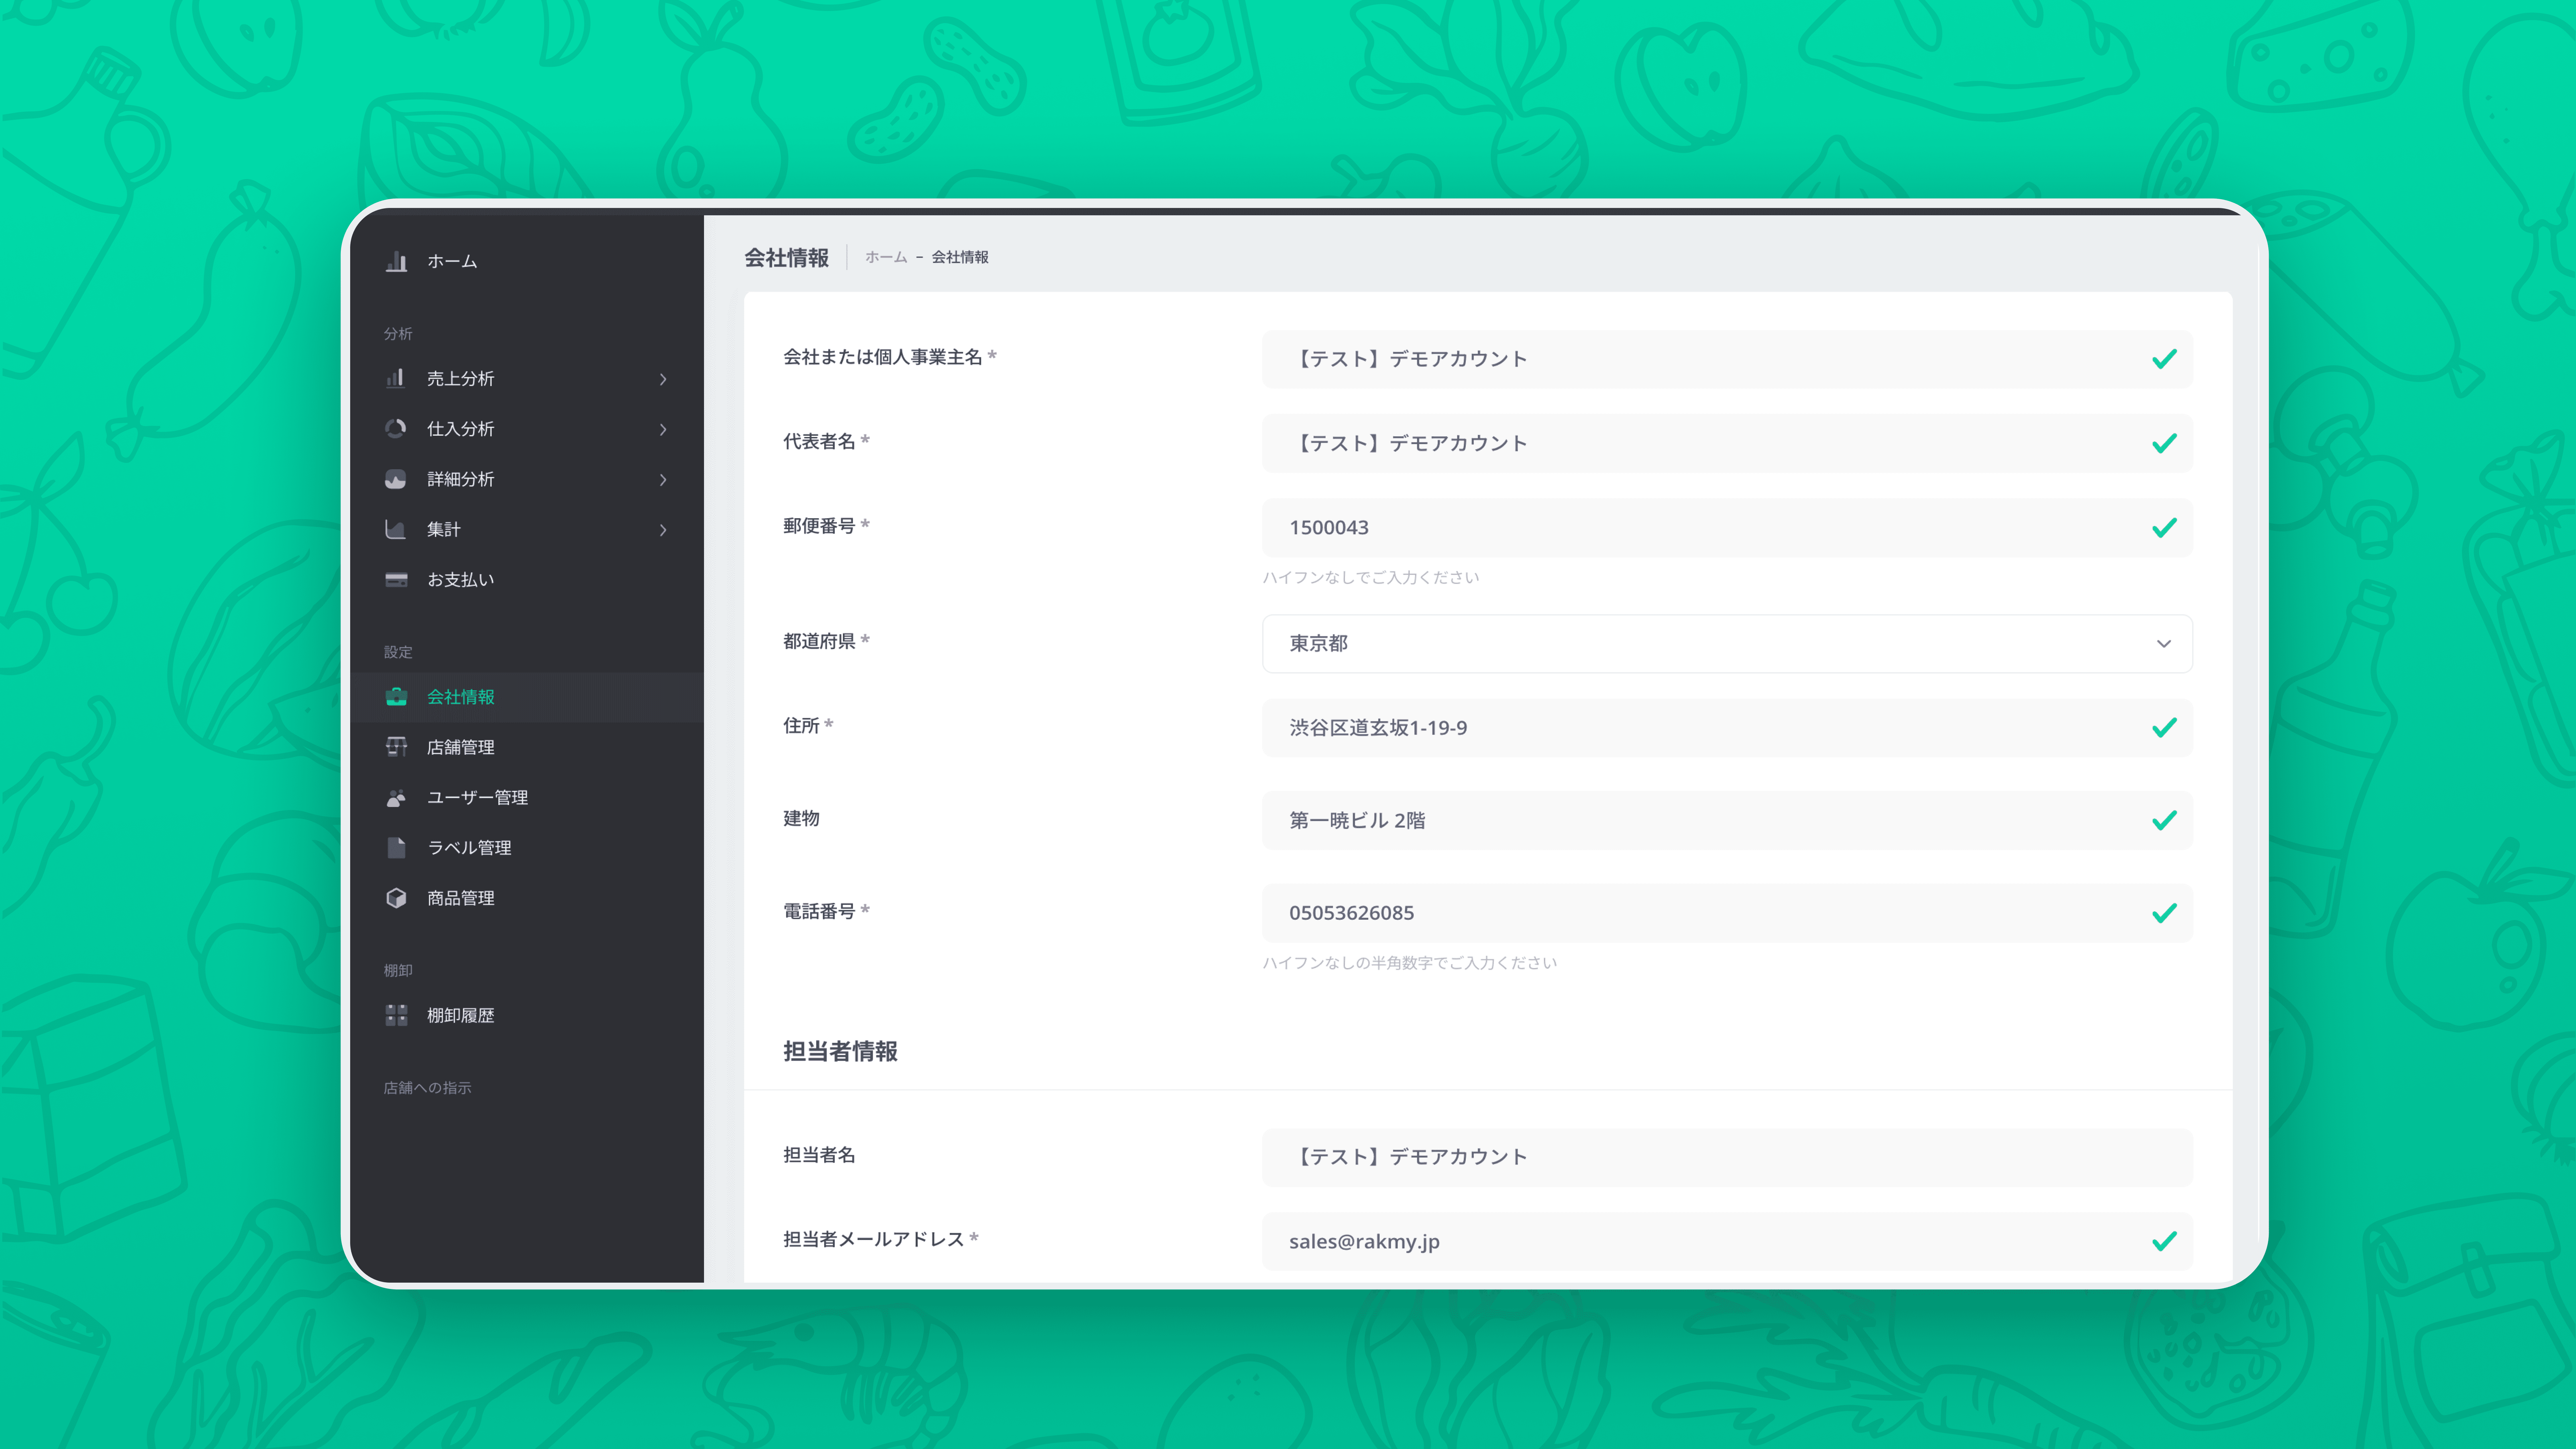This screenshot has width=2576, height=1449.
Task: Click the store management (店舗管理) icon
Action: [396, 747]
